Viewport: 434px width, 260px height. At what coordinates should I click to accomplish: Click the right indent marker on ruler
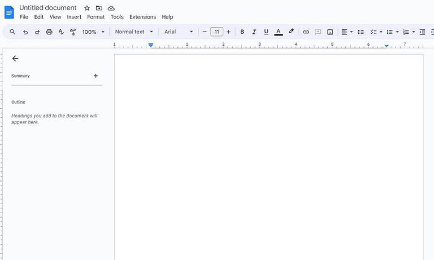[x=387, y=46]
